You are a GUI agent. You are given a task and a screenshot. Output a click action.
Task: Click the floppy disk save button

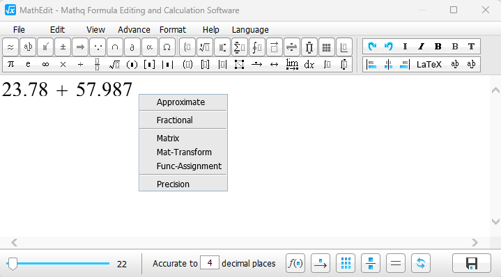pyautogui.click(x=472, y=263)
